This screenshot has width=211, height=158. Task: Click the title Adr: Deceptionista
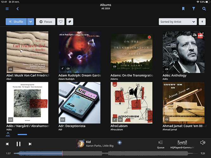pos(72,126)
